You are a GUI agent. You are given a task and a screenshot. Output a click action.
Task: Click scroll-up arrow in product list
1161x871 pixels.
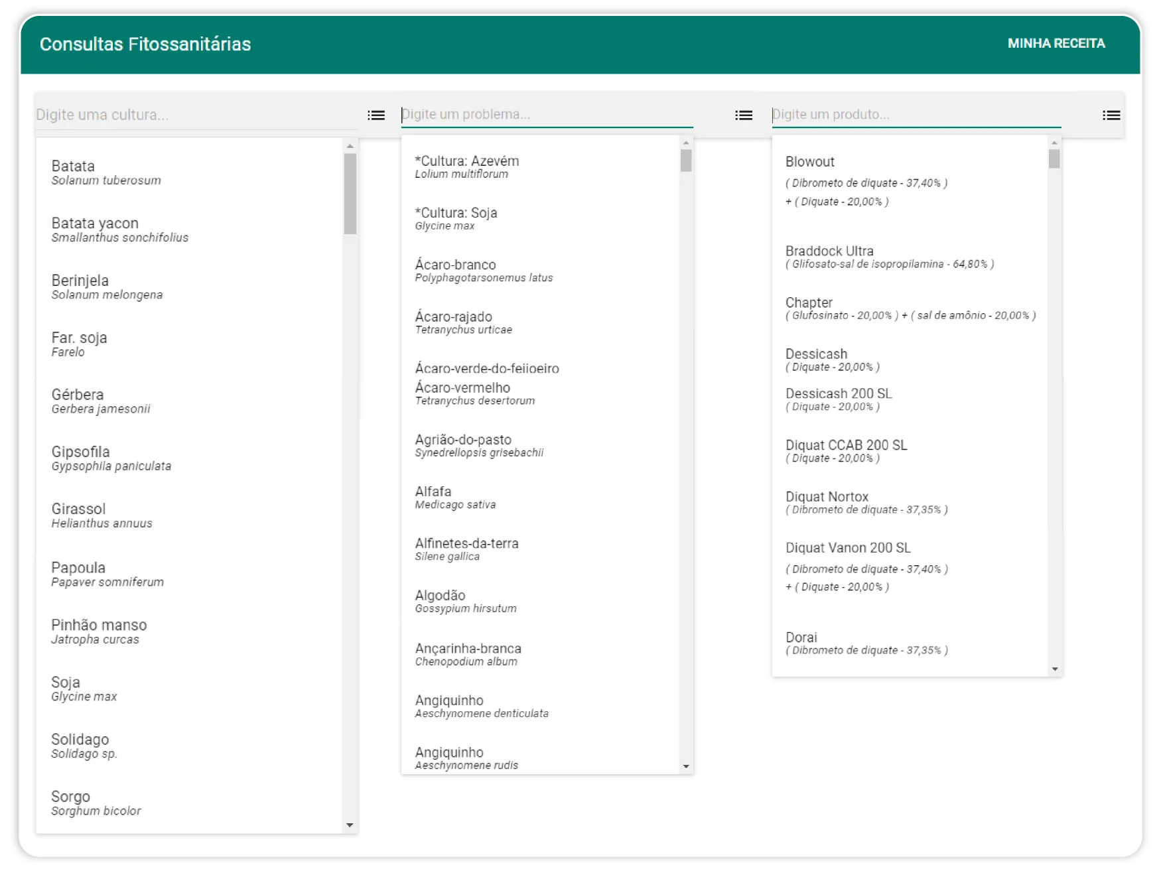click(x=1054, y=143)
